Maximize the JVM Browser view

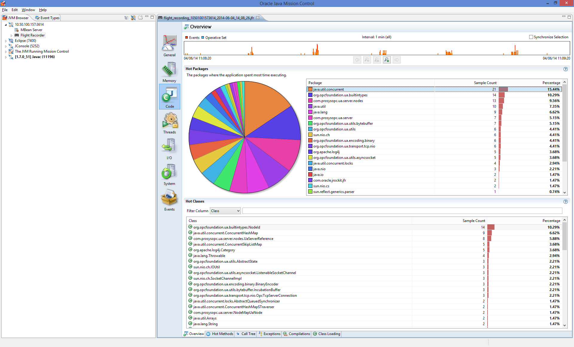click(152, 17)
